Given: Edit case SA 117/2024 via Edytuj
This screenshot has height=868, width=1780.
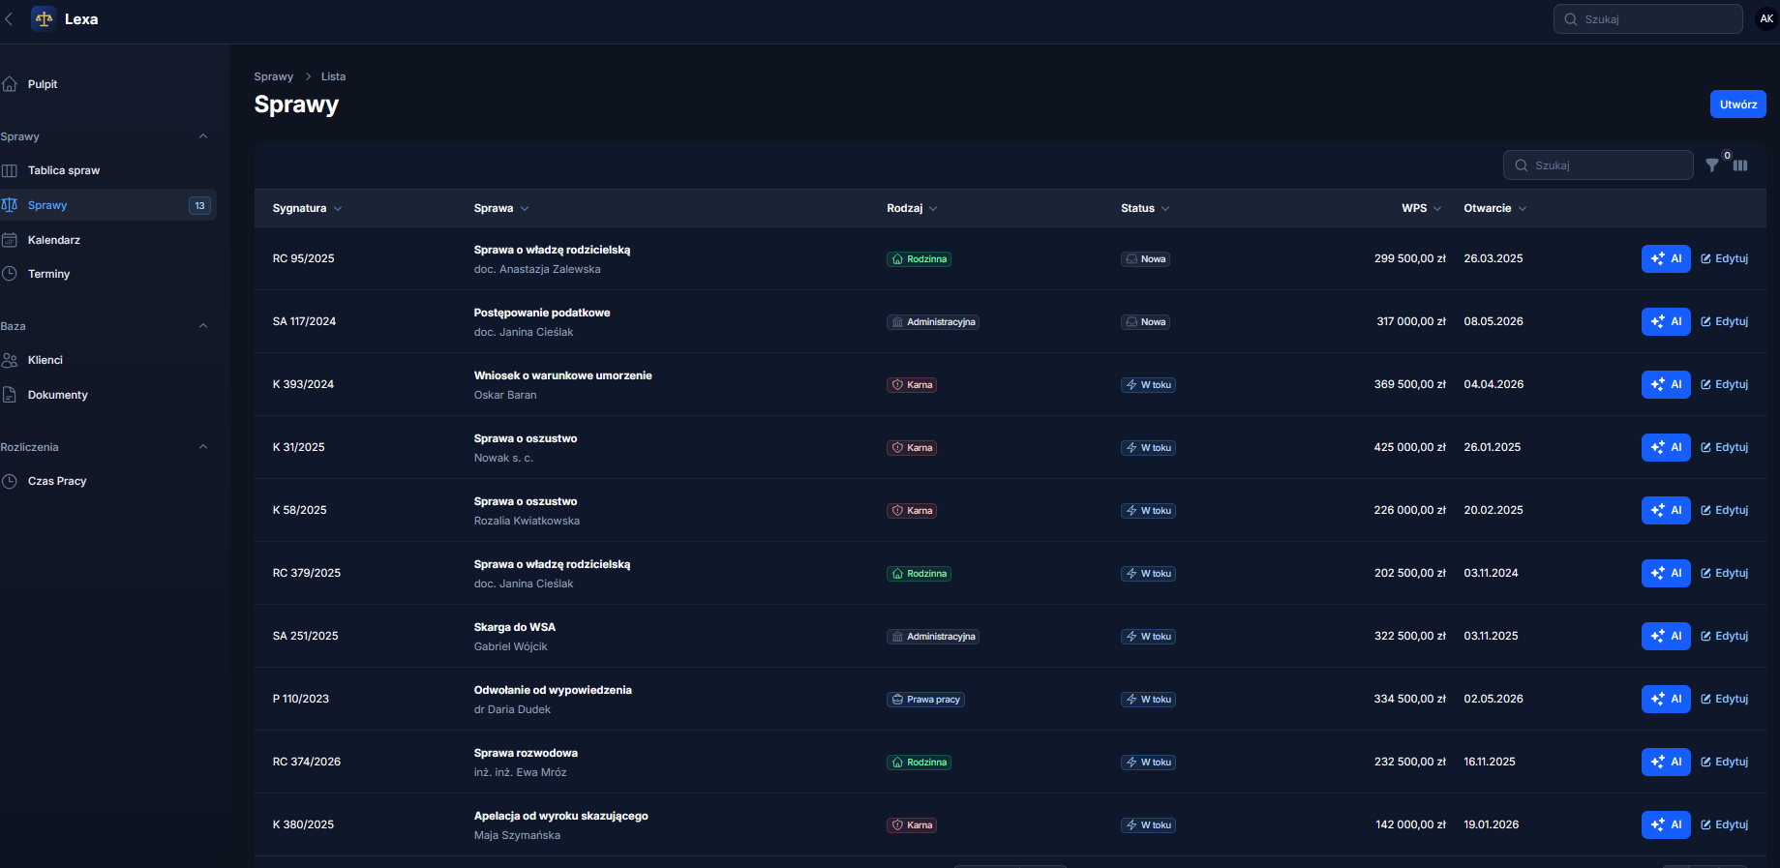Looking at the screenshot, I should coord(1725,321).
